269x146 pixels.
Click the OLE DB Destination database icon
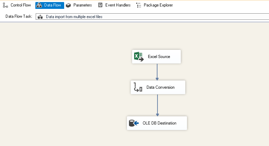pyautogui.click(x=133, y=123)
